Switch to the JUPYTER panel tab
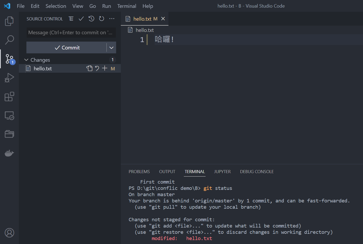Viewport: 363px width, 244px height. pos(222,172)
